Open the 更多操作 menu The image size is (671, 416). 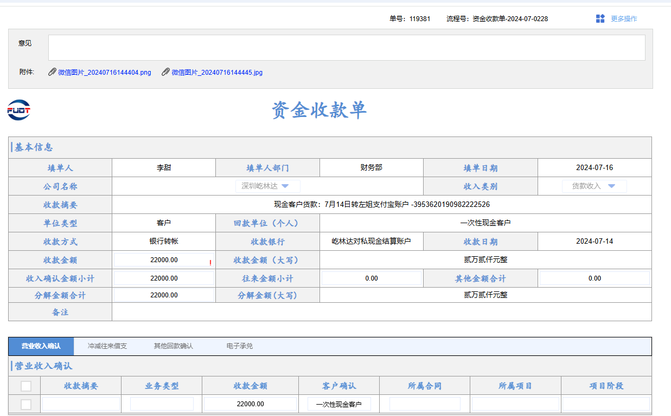(623, 19)
